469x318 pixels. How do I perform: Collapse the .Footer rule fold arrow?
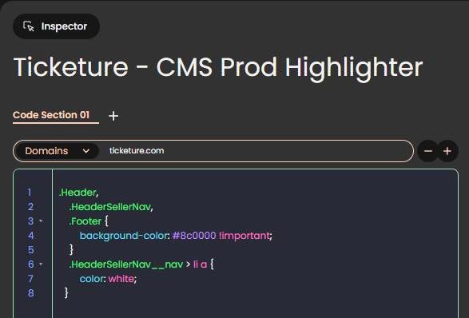click(41, 221)
